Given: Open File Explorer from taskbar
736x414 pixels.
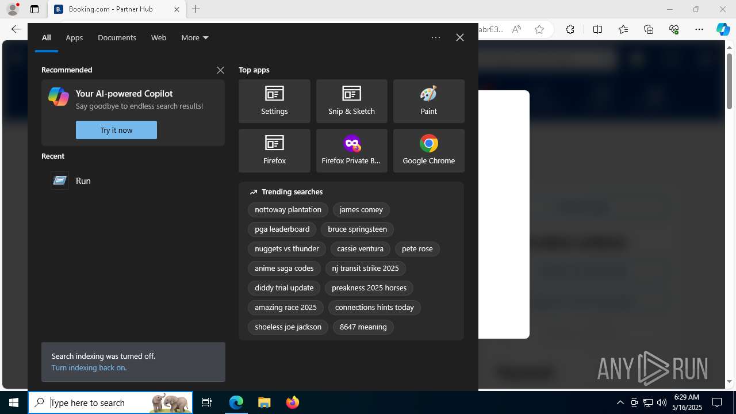Looking at the screenshot, I should [x=264, y=402].
